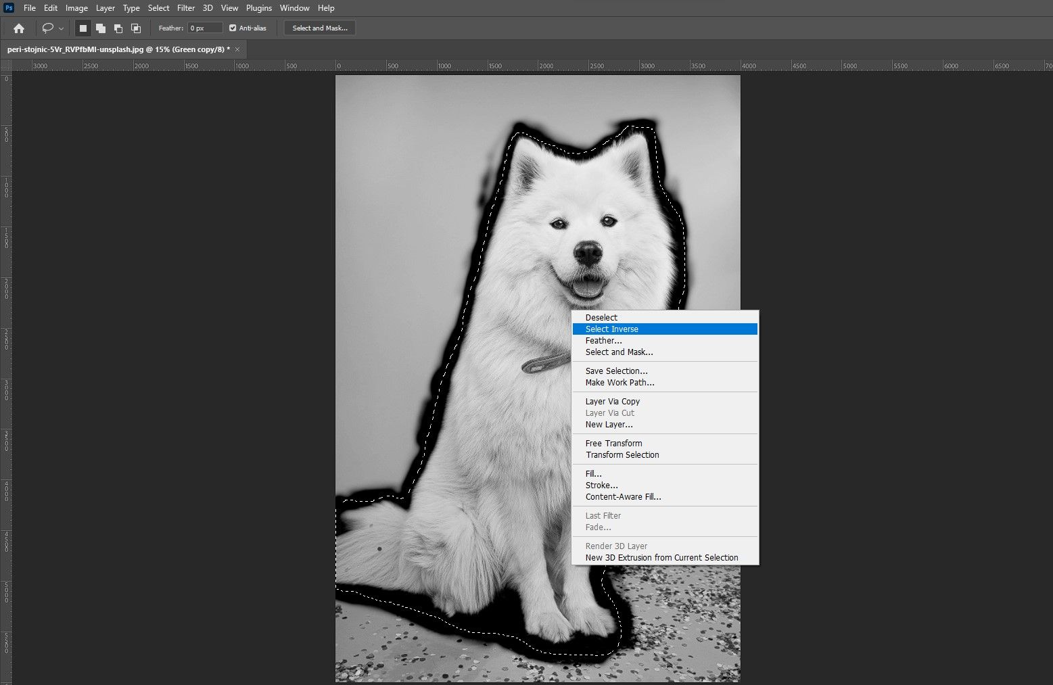The width and height of the screenshot is (1053, 685).
Task: Pick the Subtract from Selection icon
Action: click(118, 28)
